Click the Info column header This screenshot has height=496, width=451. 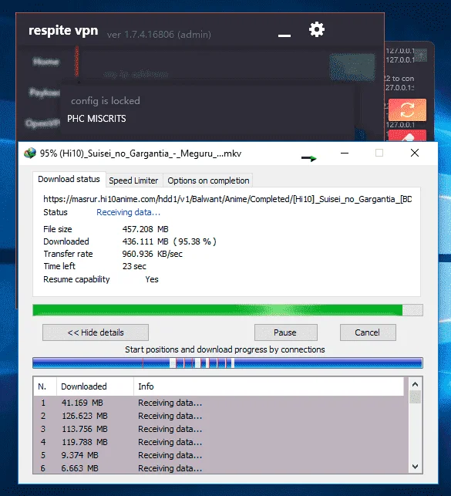click(x=268, y=386)
